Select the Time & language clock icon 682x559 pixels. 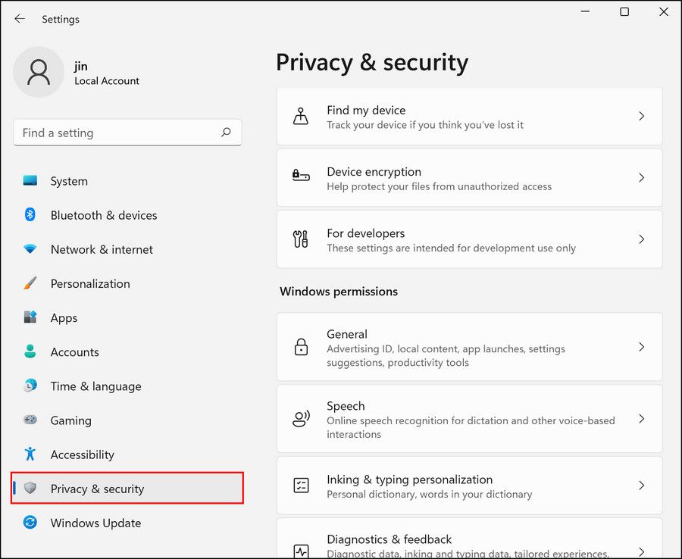click(x=31, y=386)
